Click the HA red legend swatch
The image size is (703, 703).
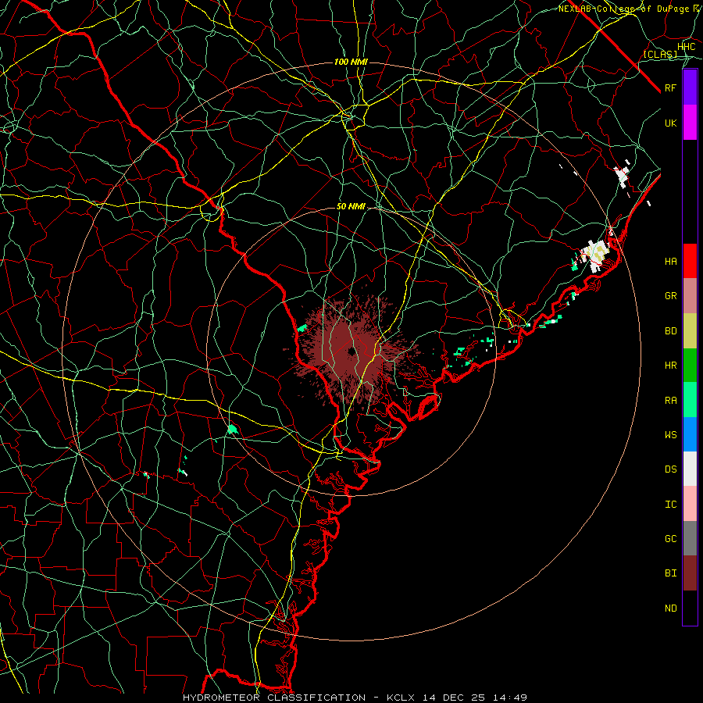[690, 261]
